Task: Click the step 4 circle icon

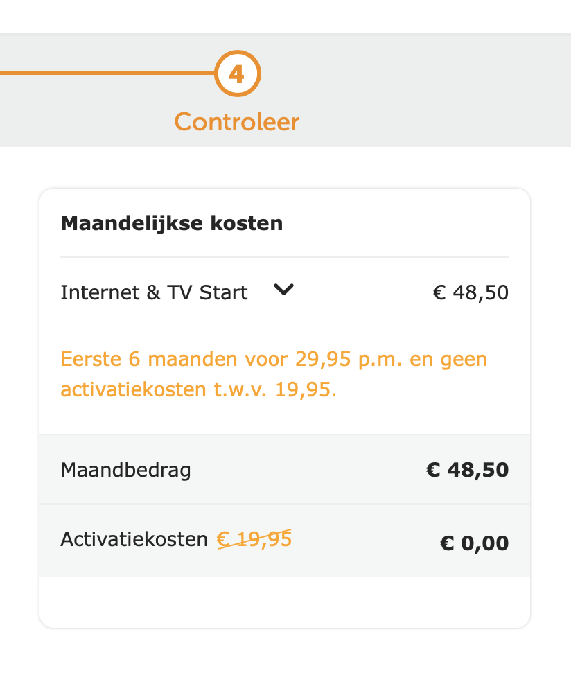Action: tap(237, 73)
